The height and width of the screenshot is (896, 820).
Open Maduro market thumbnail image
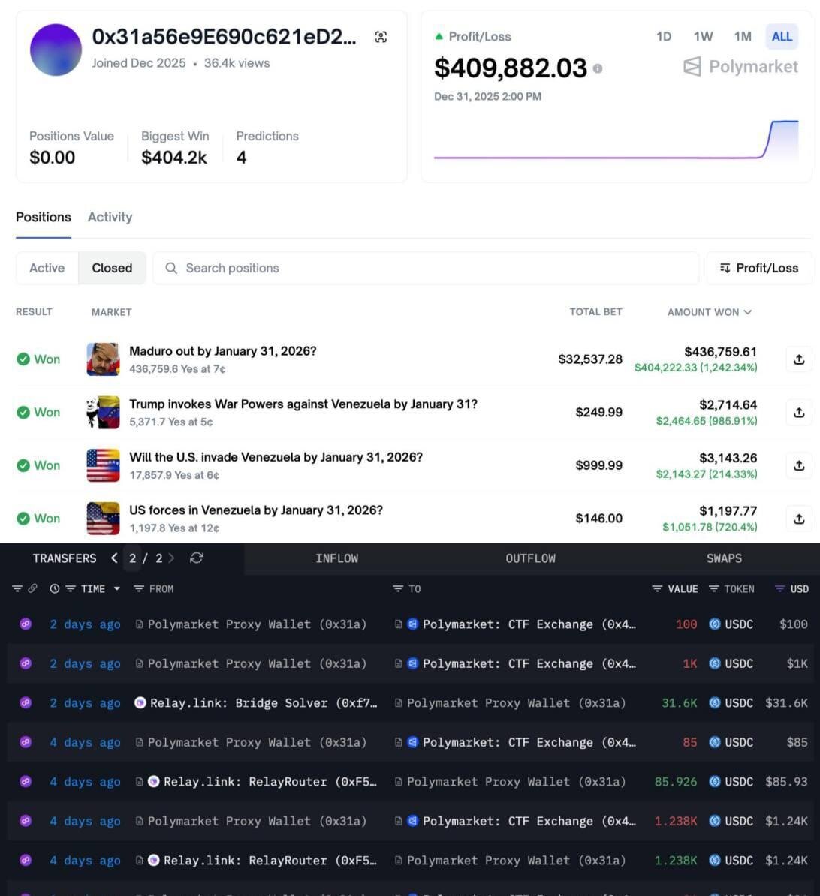(103, 359)
